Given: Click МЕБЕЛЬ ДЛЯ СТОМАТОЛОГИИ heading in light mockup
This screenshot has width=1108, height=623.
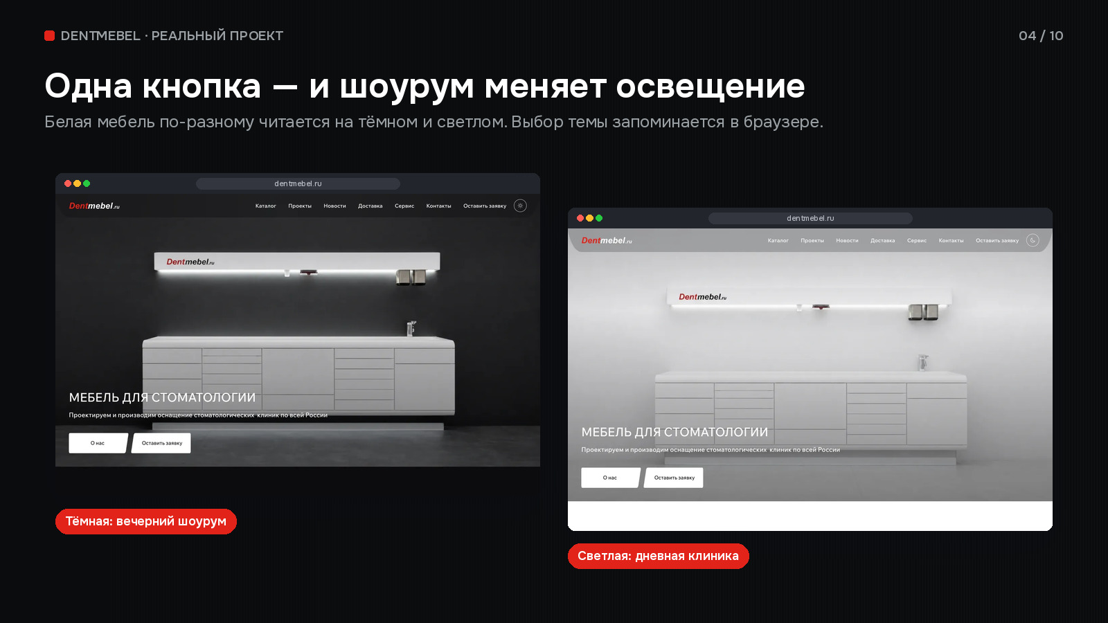Looking at the screenshot, I should 674,432.
